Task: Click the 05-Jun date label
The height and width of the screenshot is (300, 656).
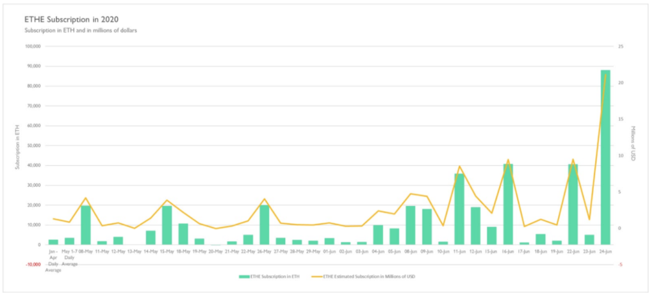Action: pyautogui.click(x=394, y=251)
